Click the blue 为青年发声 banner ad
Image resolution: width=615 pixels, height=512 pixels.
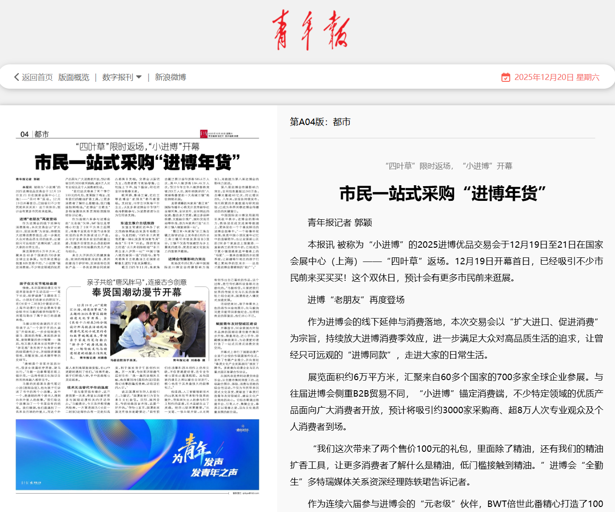(137, 454)
